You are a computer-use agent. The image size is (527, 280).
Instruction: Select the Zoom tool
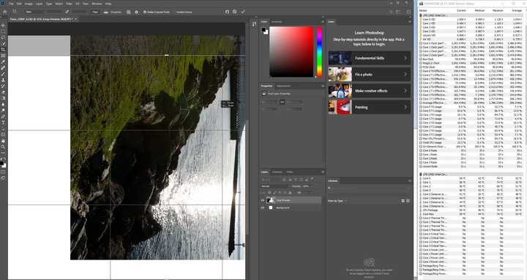pos(3,147)
